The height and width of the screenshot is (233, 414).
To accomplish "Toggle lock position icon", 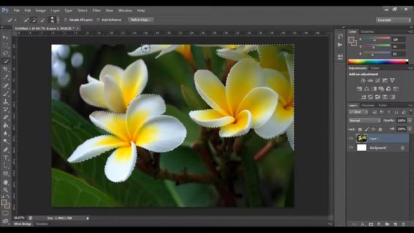I will point(373,129).
